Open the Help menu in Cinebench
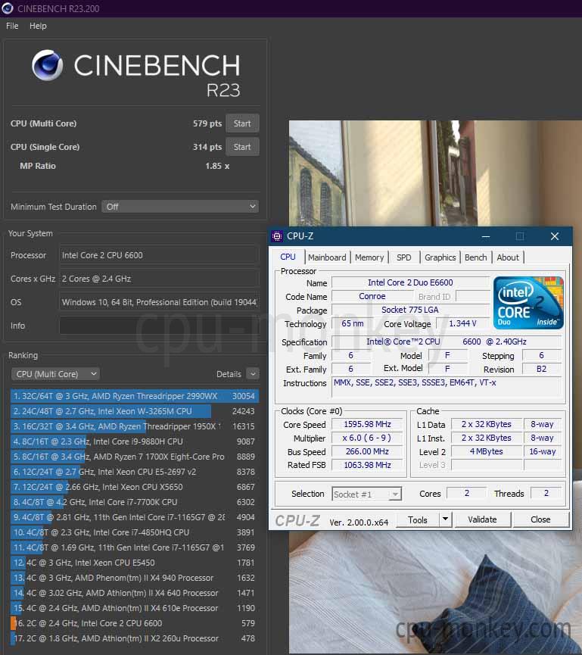Screen dimensions: 582x655 [x=38, y=26]
